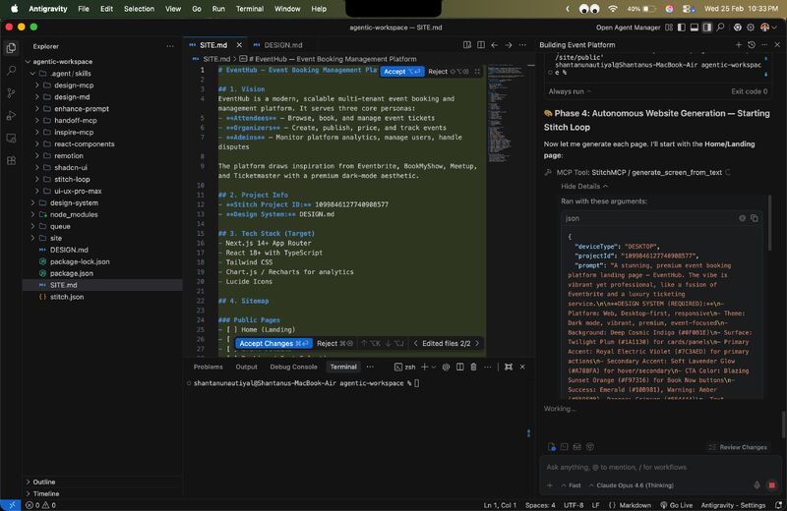
Task: Open the Fast mode selector
Action: [572, 484]
